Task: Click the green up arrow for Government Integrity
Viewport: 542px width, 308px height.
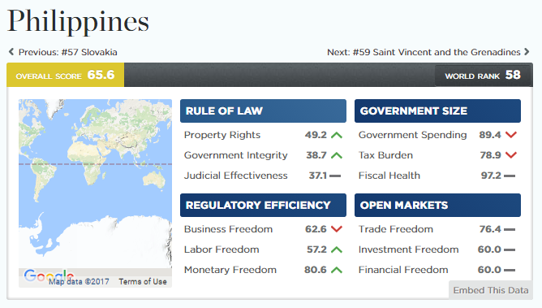Action: click(x=337, y=155)
